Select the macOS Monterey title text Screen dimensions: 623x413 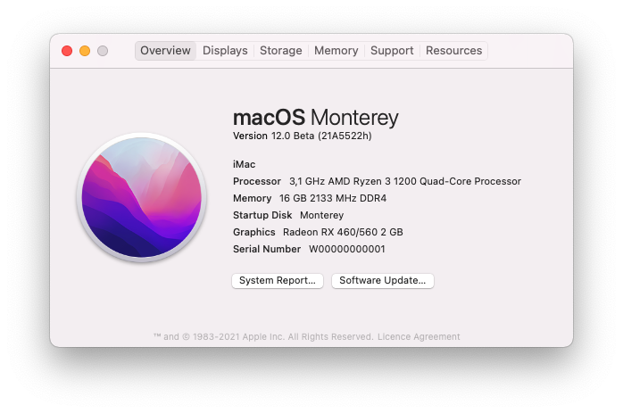coord(315,118)
